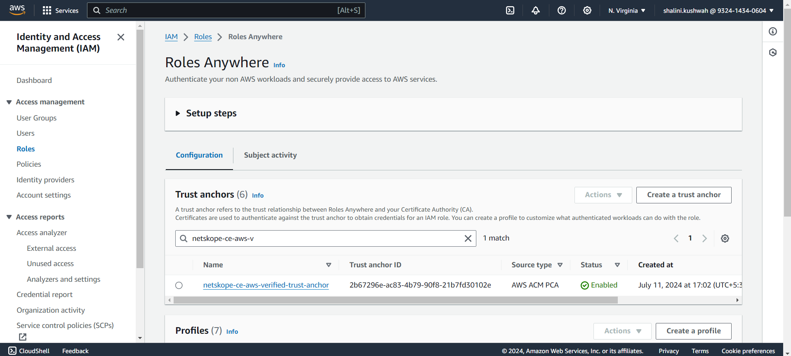Viewport: 791px width, 356px height.
Task: Click Create a trust anchor button
Action: click(x=684, y=195)
